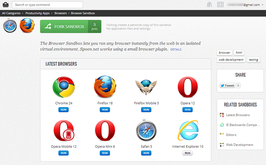Image resolution: width=266 pixels, height=165 pixels.
Task: Select the html tag
Action: tap(239, 53)
